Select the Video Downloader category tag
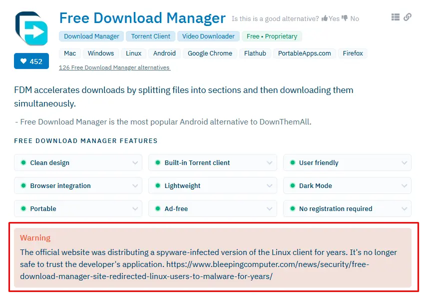 click(x=208, y=36)
